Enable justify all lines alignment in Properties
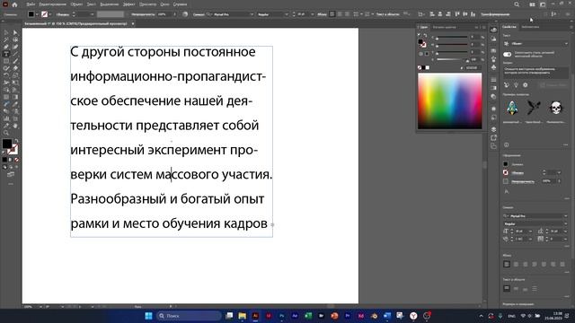 562,264
